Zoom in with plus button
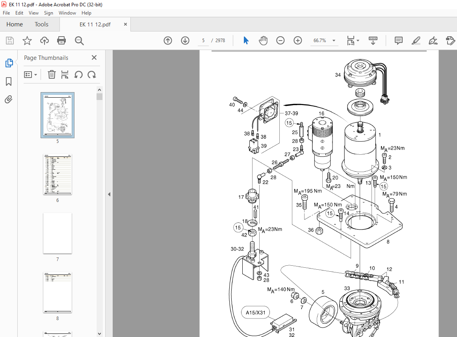Image resolution: width=457 pixels, height=337 pixels. pos(297,41)
